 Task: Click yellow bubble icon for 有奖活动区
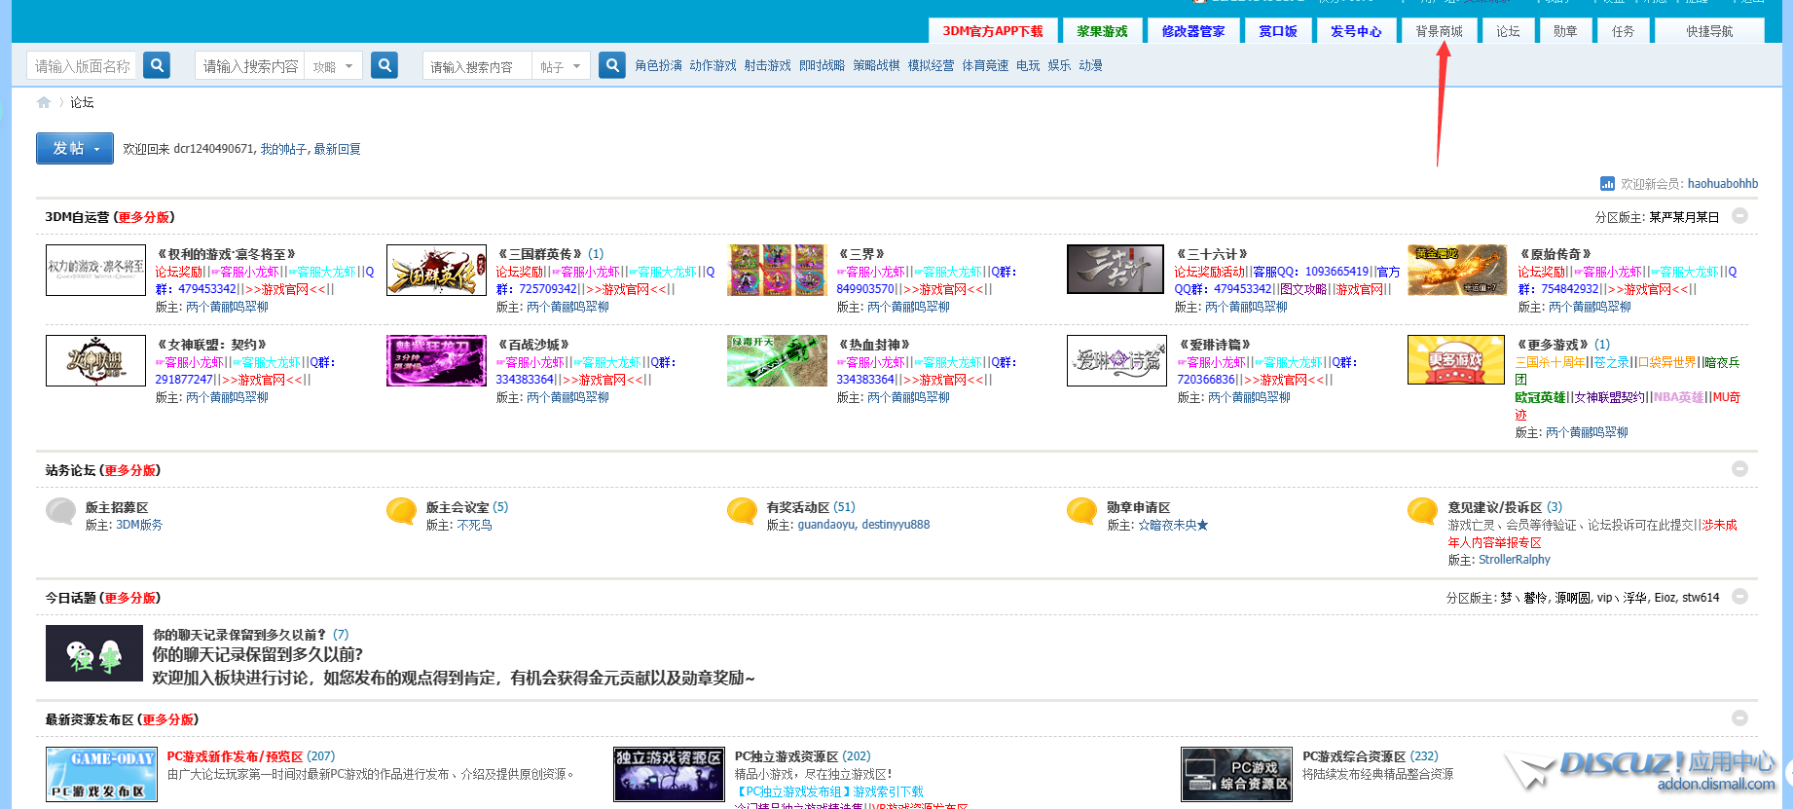(742, 511)
